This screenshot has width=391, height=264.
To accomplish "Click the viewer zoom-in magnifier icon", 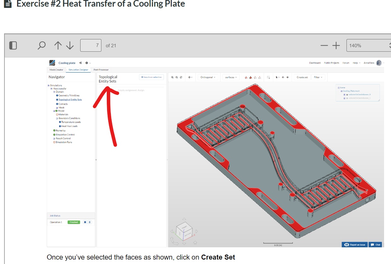I will pos(172,77).
